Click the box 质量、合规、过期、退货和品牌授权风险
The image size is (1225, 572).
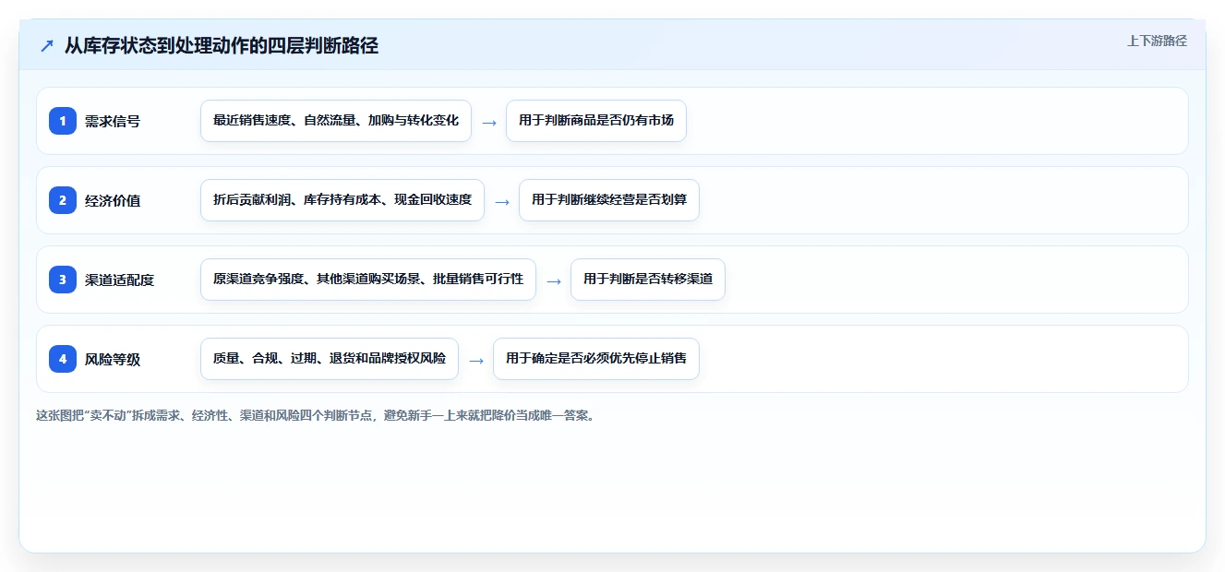click(x=330, y=359)
